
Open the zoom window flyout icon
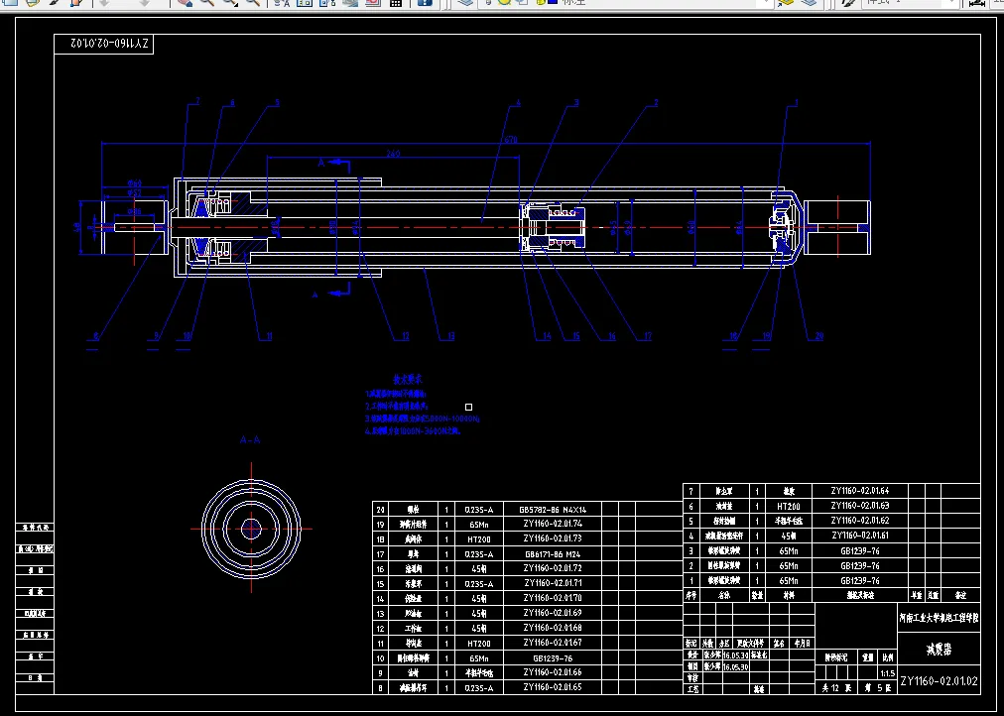tap(230, 3)
